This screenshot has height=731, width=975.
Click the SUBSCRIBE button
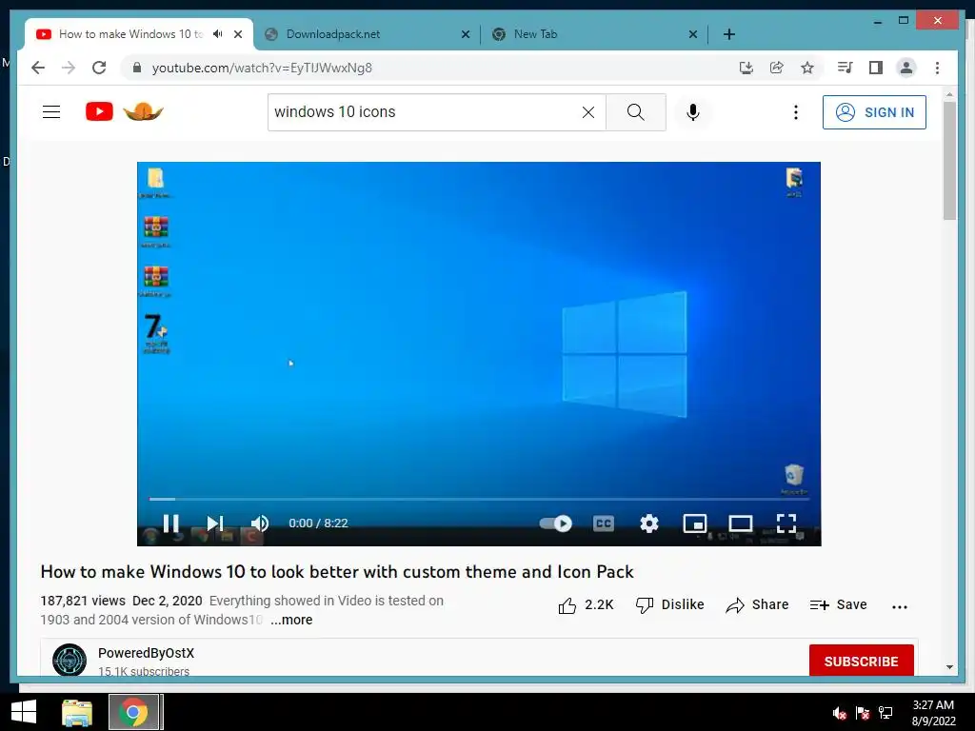(x=861, y=661)
